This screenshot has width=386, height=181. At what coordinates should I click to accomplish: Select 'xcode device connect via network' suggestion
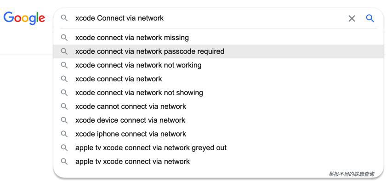click(x=218, y=120)
